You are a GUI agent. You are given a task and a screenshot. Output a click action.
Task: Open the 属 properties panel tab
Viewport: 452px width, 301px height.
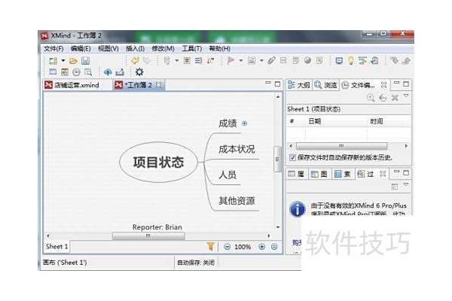pos(297,174)
